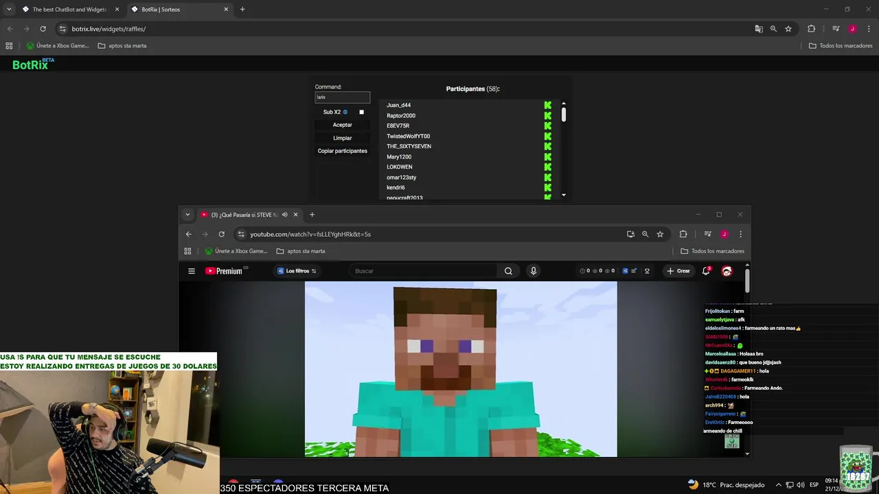The image size is (879, 494).
Task: Click the YouTube Premium logo
Action: pyautogui.click(x=224, y=271)
